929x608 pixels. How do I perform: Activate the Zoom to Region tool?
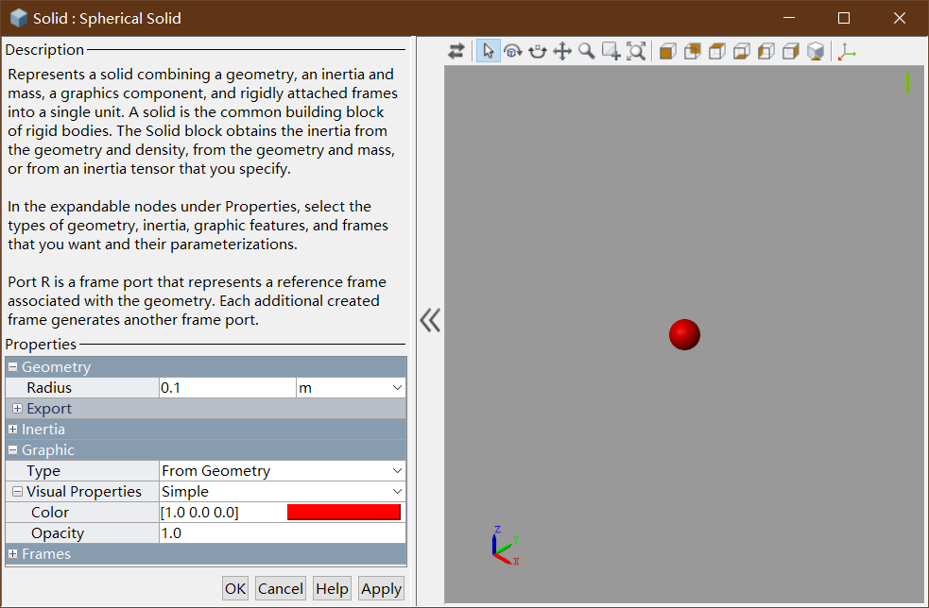click(611, 51)
